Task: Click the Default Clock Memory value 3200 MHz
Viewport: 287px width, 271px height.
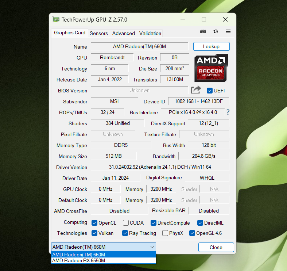Action: (x=161, y=200)
